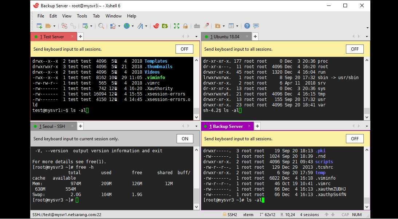The image size is (398, 219).
Task: Open a new session with the New icon
Action: tap(39, 26)
